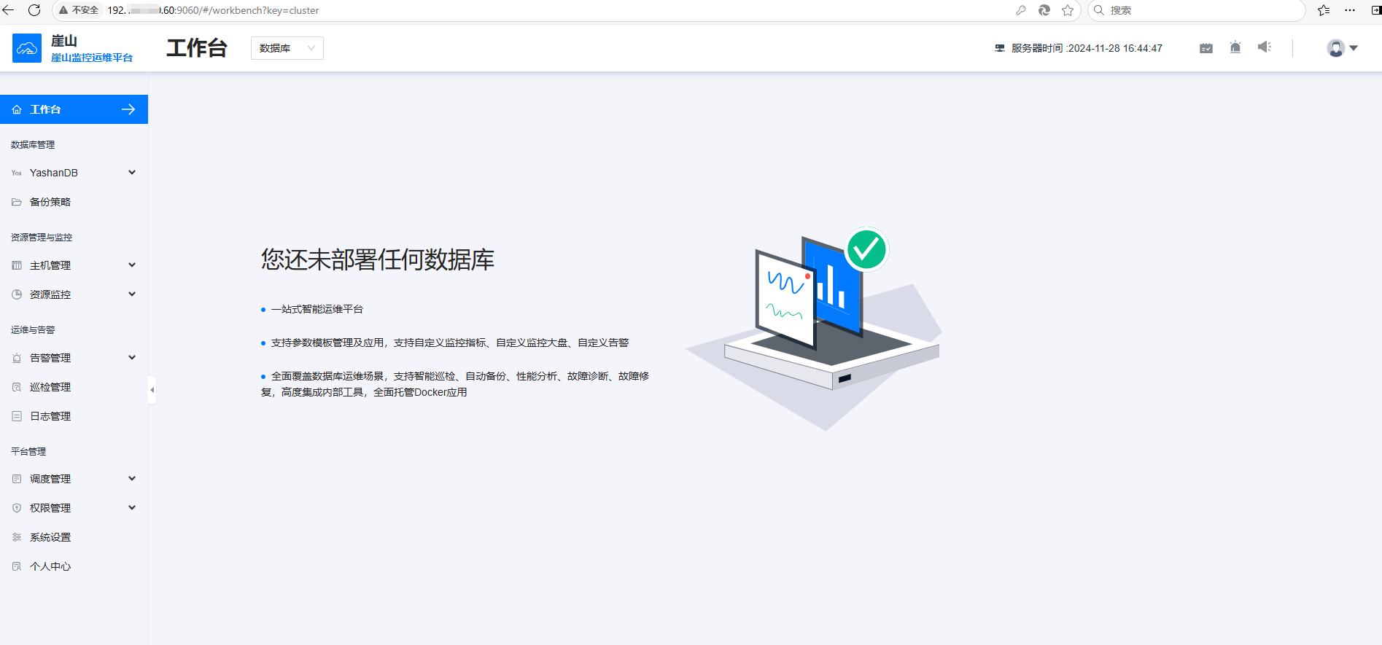Click the 资源管理与监控 section label
The height and width of the screenshot is (645, 1382).
pos(42,238)
